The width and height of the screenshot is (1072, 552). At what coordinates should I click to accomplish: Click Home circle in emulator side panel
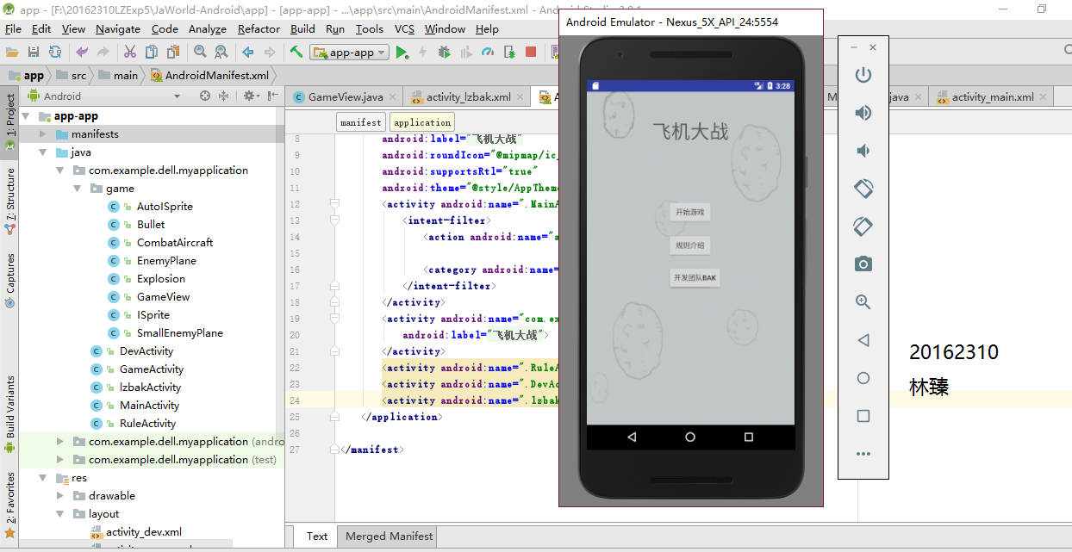[863, 378]
